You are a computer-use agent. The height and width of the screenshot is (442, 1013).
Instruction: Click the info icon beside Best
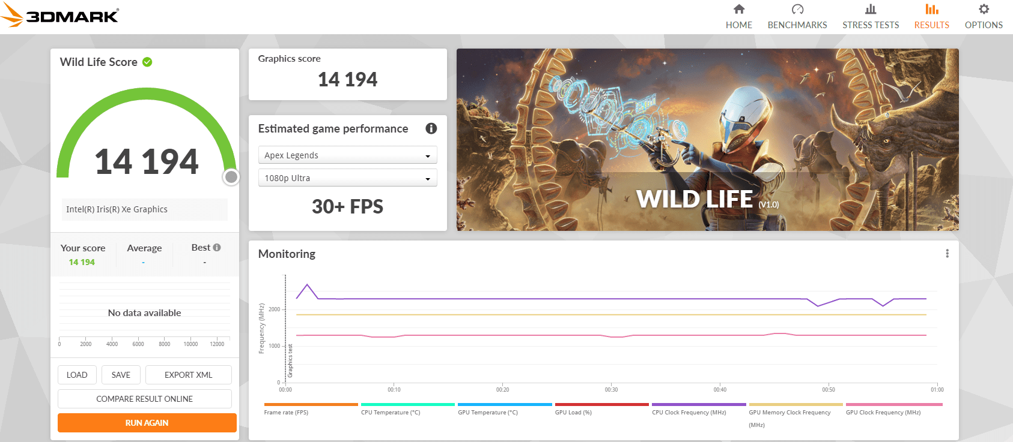(x=217, y=247)
